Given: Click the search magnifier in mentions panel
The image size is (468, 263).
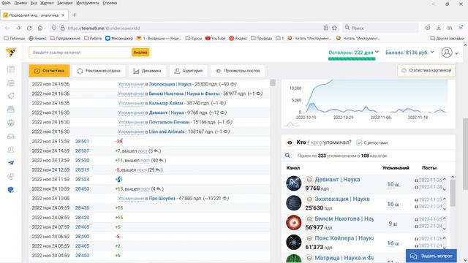Looking at the screenshot, I should 287,156.
